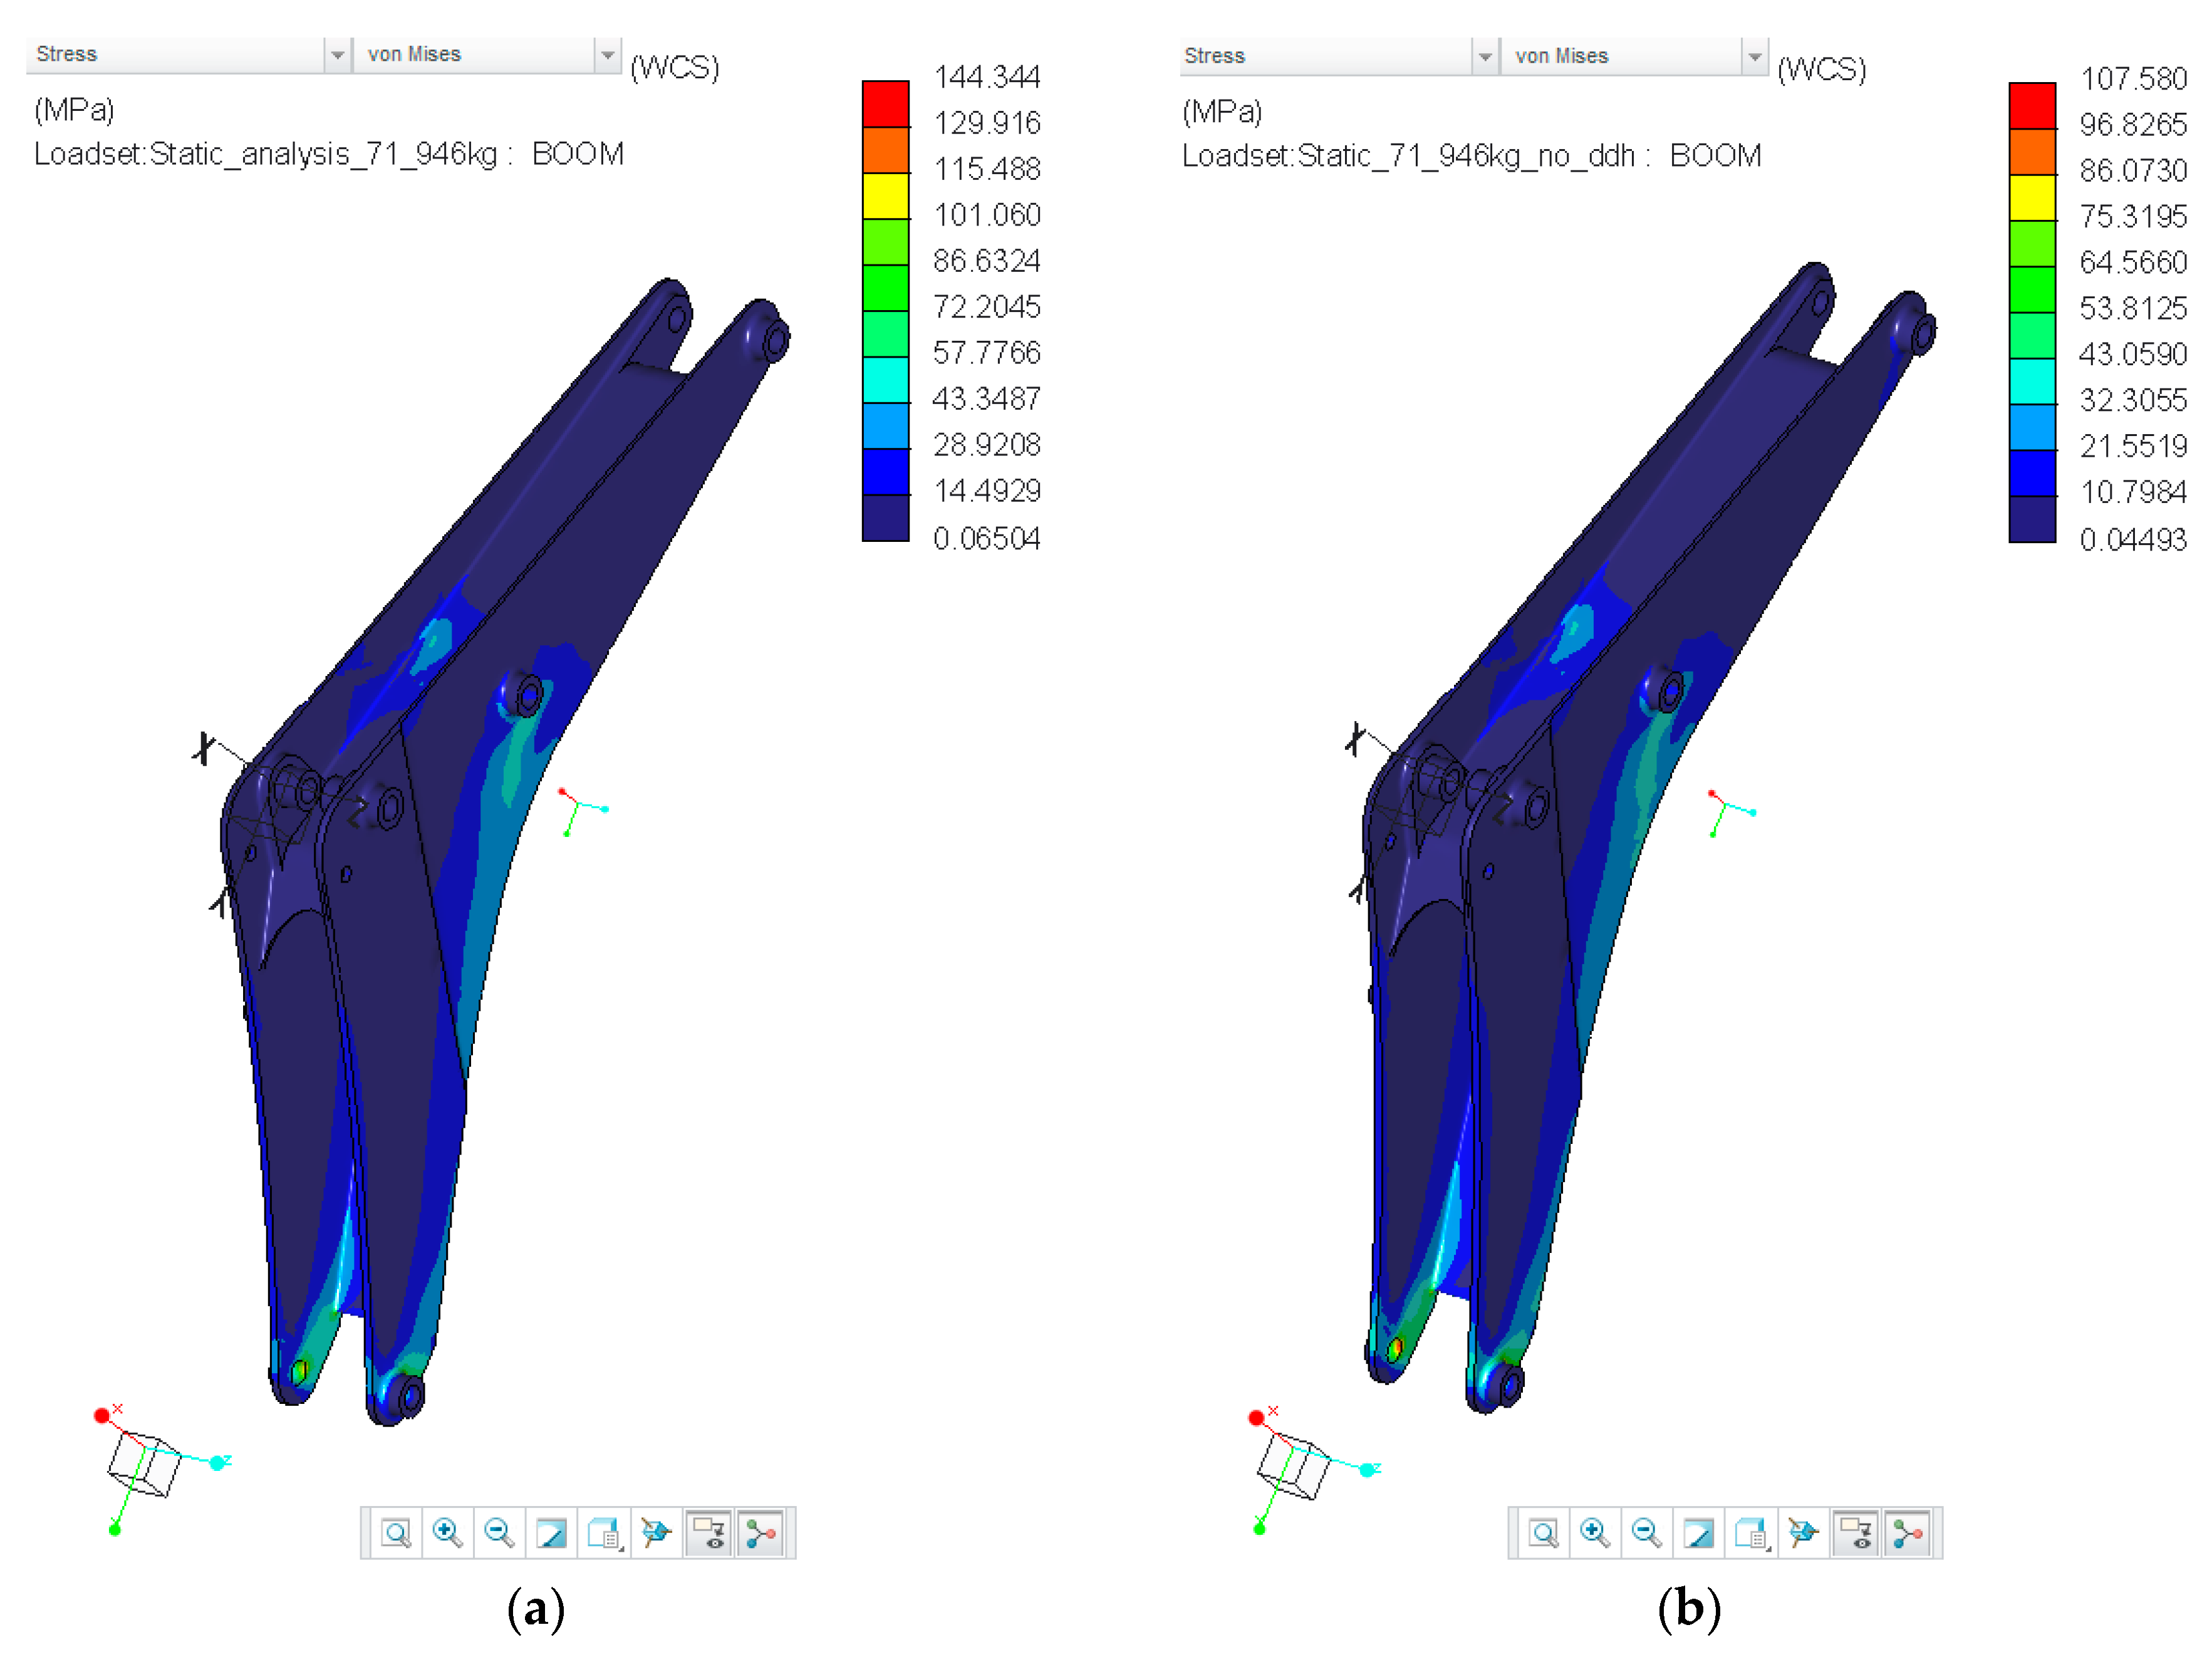The width and height of the screenshot is (2212, 1657).
Task: Click Repaint icon in right view's toolbar
Action: click(x=1699, y=1533)
